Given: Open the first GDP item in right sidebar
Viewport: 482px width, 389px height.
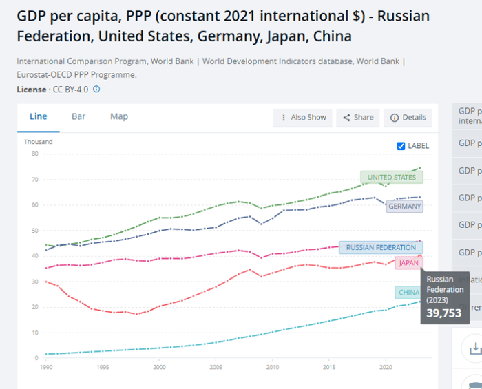Looking at the screenshot, I should pos(470,116).
